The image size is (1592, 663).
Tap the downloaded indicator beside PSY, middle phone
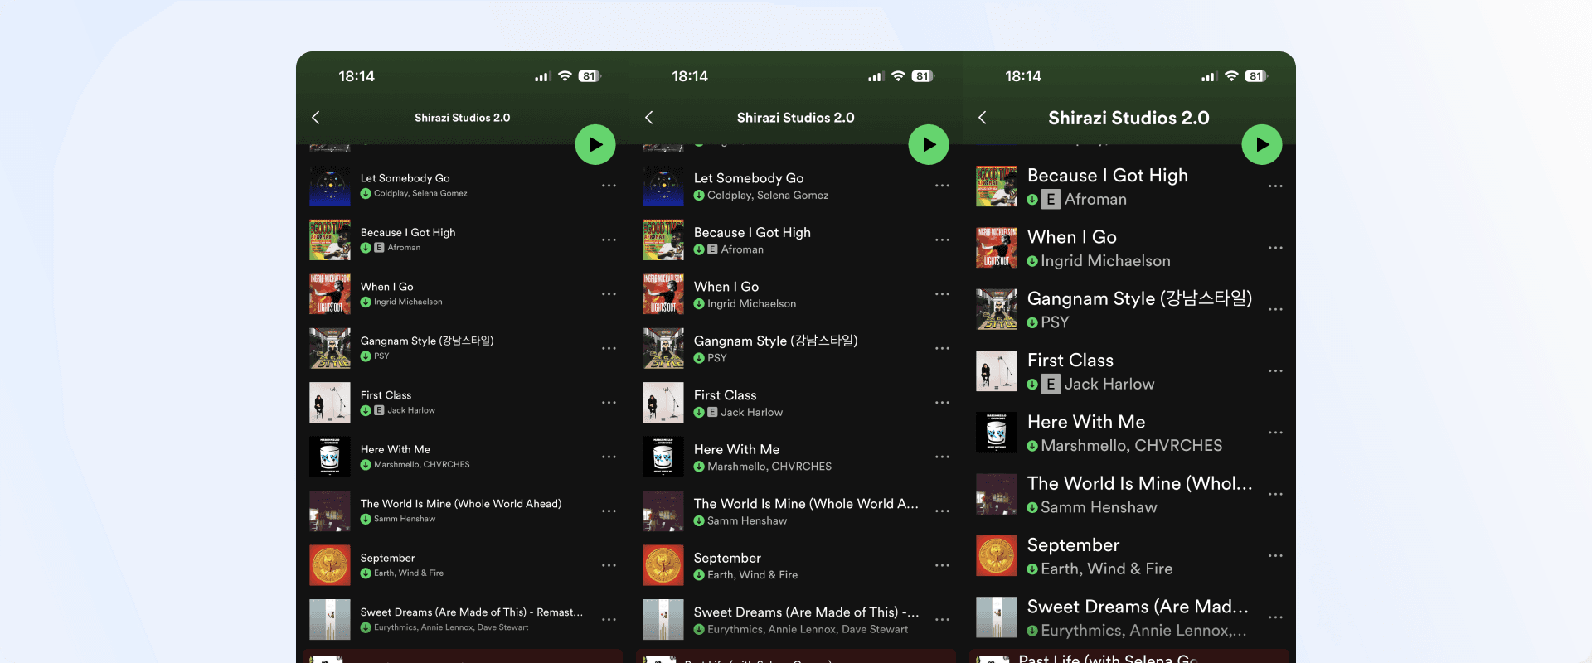[x=699, y=358]
